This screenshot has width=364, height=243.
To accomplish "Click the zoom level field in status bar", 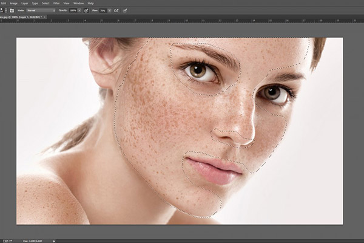I will pyautogui.click(x=6, y=240).
